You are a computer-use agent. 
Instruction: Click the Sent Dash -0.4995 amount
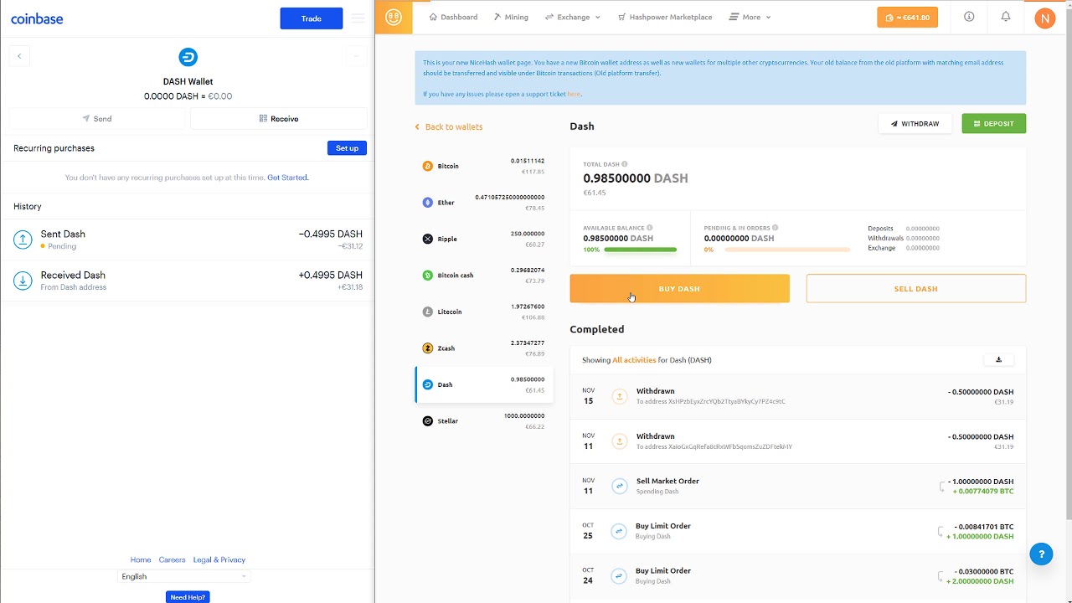click(x=330, y=234)
